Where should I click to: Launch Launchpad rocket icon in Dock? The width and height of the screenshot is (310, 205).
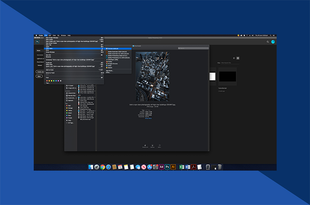(96, 167)
